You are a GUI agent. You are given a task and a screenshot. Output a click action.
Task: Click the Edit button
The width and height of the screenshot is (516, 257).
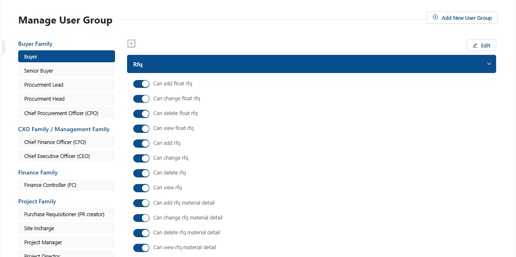click(x=481, y=46)
